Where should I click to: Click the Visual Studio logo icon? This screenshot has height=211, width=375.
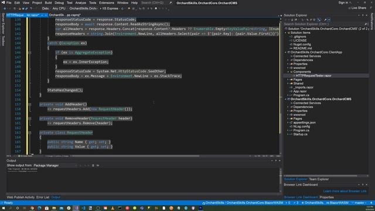point(3,2)
